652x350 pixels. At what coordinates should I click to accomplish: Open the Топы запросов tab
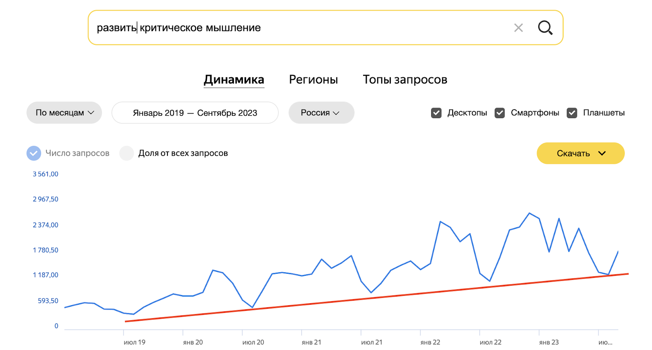pyautogui.click(x=405, y=79)
